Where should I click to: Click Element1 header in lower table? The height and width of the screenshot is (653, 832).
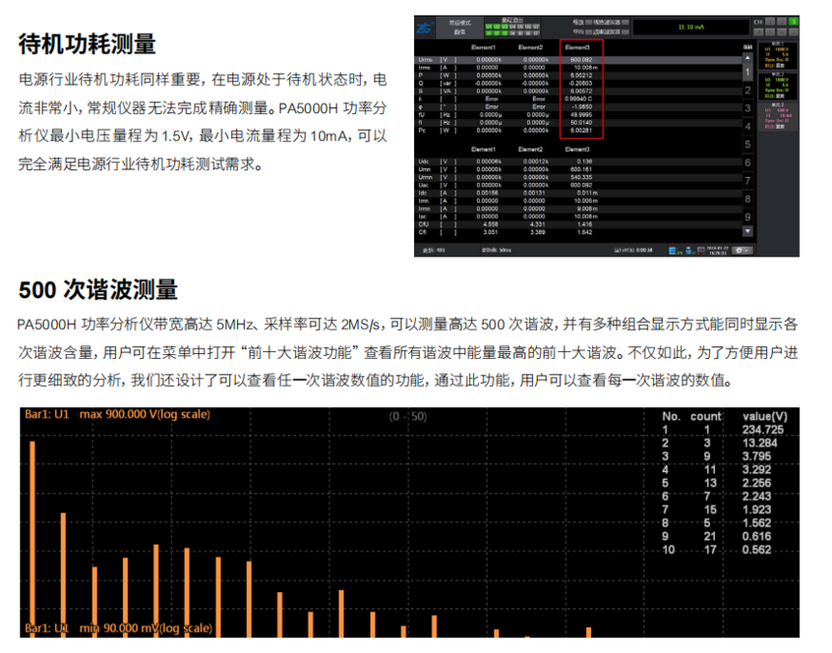(x=484, y=150)
